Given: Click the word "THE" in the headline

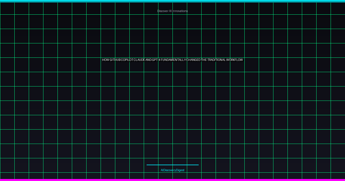Looking at the screenshot, I should tap(204, 60).
